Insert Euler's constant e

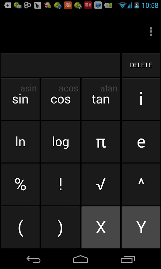click(141, 142)
